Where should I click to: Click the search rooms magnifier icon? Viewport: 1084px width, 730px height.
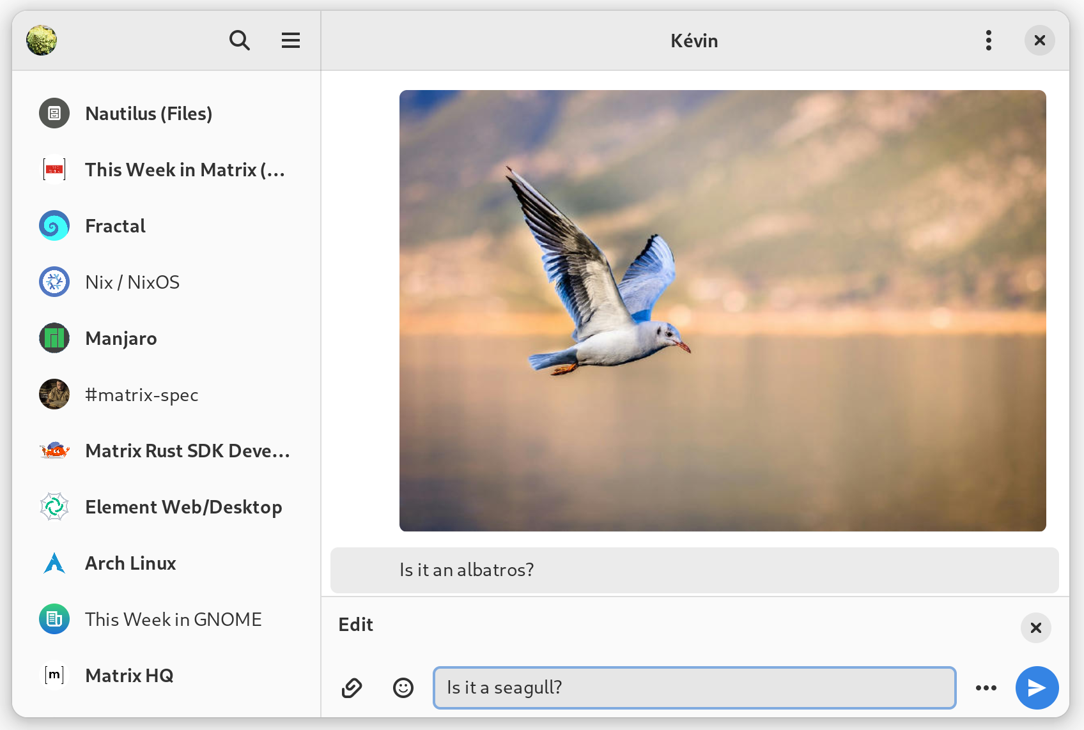tap(239, 40)
